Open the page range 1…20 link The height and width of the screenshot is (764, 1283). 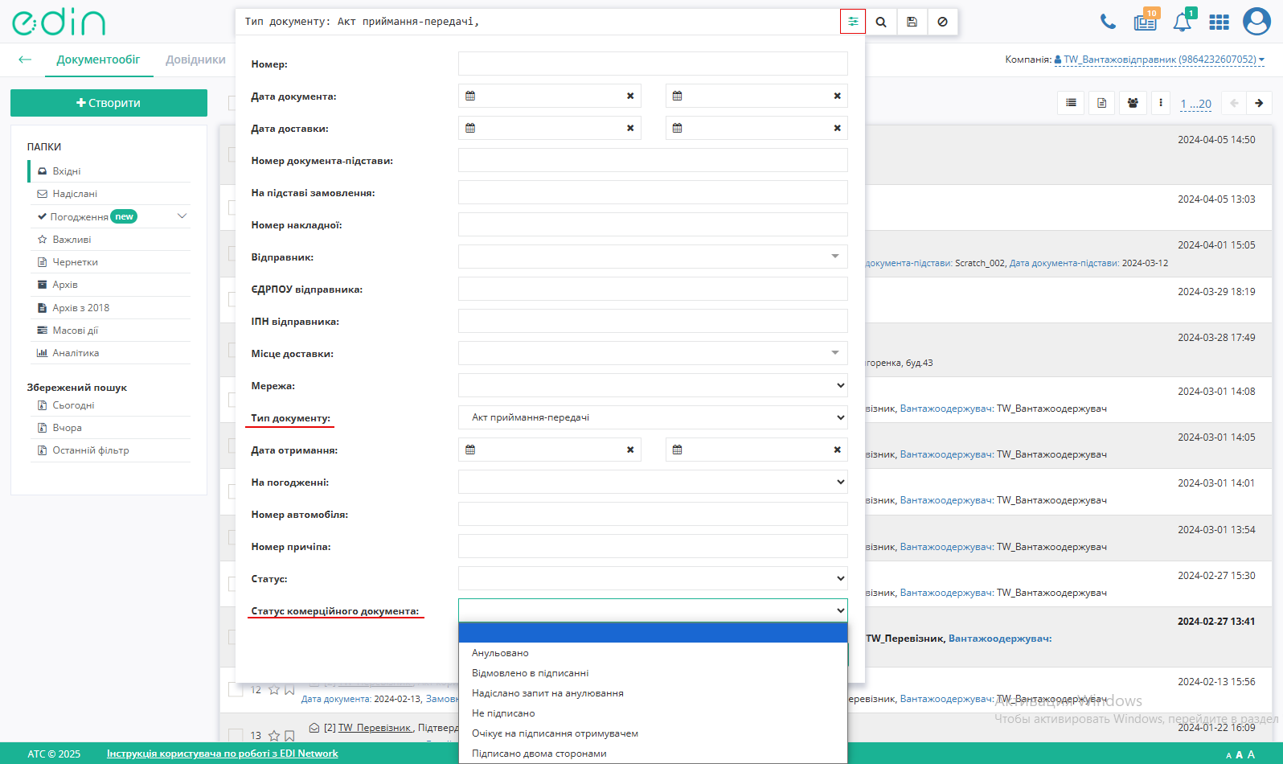click(x=1195, y=104)
